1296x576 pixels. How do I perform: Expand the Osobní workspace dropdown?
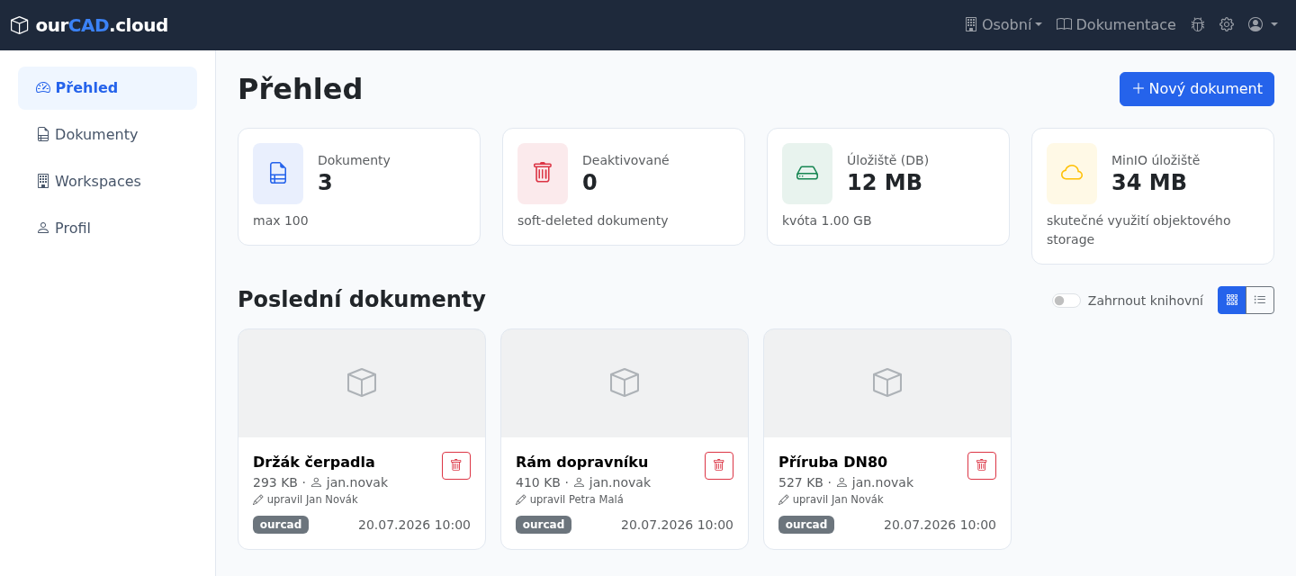[1003, 24]
